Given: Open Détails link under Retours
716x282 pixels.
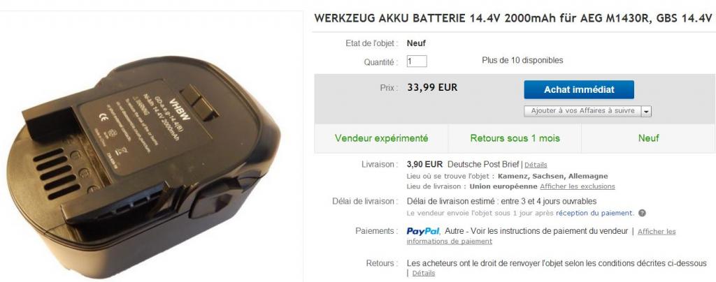Looking at the screenshot, I should (423, 274).
